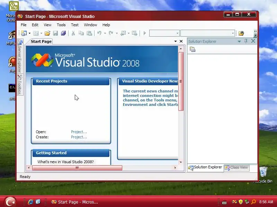Open the Toolbox side tab

(x=20, y=85)
